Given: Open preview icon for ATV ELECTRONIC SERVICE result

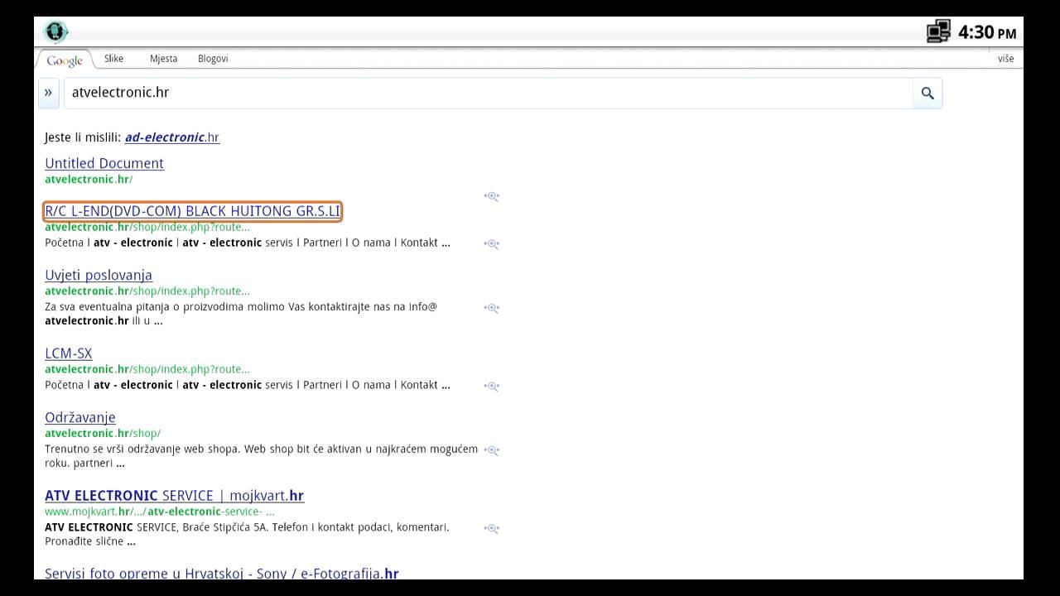Looking at the screenshot, I should click(x=492, y=527).
